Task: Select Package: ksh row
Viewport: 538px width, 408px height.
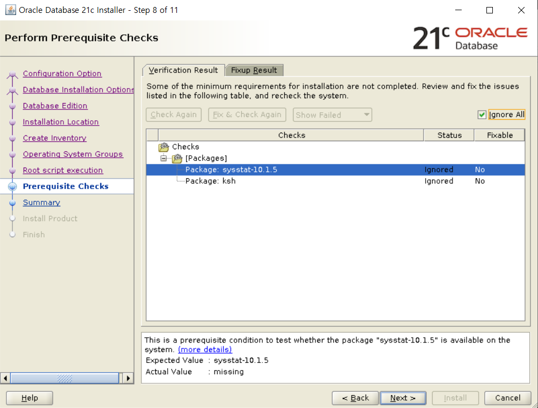Action: point(335,181)
